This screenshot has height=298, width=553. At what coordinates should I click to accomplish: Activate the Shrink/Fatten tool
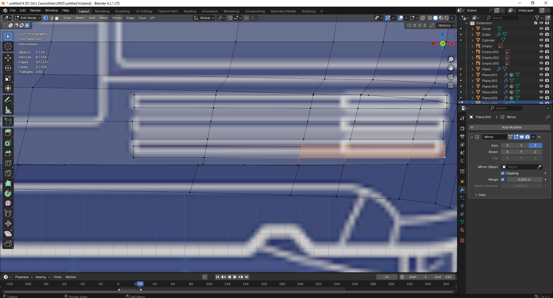[x=8, y=224]
